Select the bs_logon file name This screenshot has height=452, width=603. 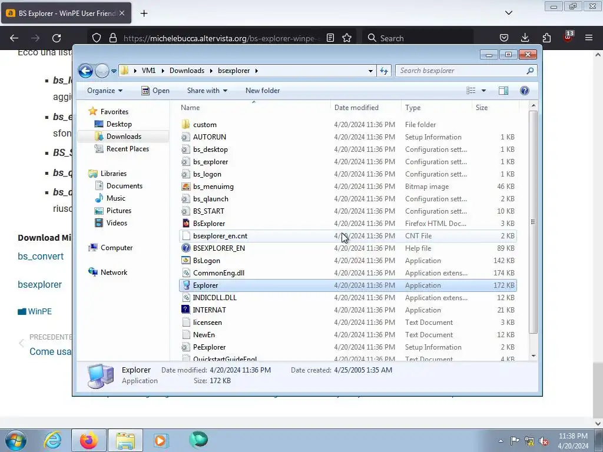tap(207, 174)
